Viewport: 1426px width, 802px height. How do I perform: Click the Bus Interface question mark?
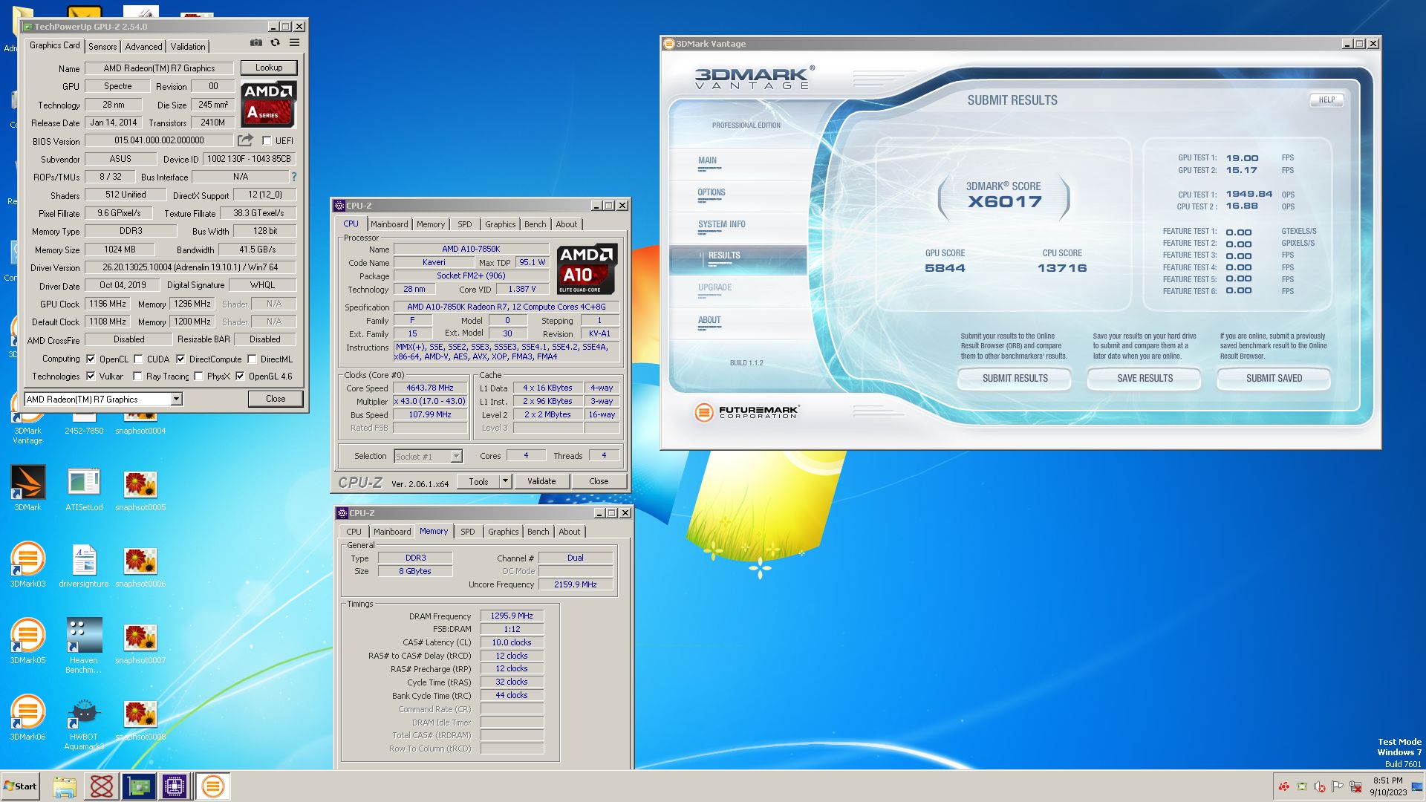coord(294,177)
